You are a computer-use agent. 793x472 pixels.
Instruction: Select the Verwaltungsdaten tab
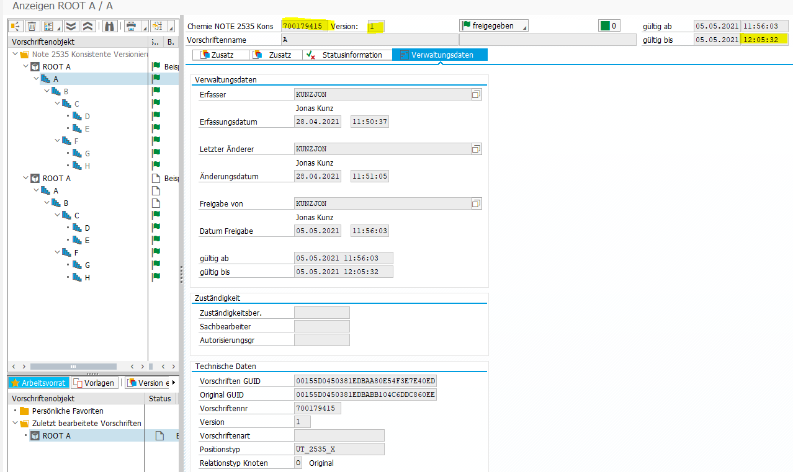click(x=440, y=55)
